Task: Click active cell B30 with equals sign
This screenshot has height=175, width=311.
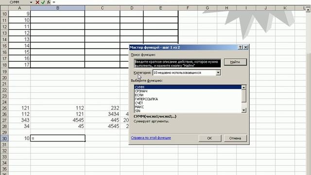Action: 57,138
